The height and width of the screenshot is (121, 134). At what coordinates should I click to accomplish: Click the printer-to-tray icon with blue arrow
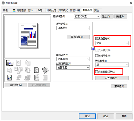tap(10, 63)
